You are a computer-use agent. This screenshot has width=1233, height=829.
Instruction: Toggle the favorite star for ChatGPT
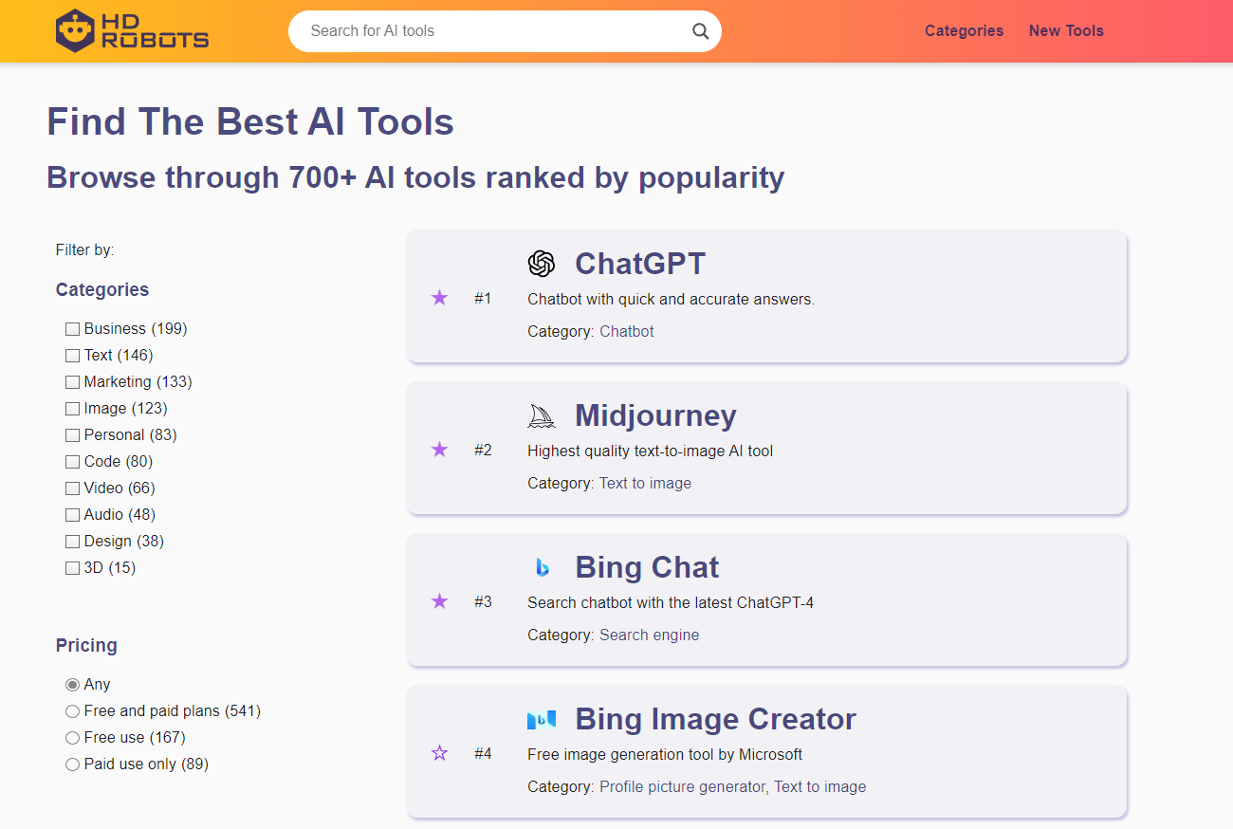click(x=439, y=298)
